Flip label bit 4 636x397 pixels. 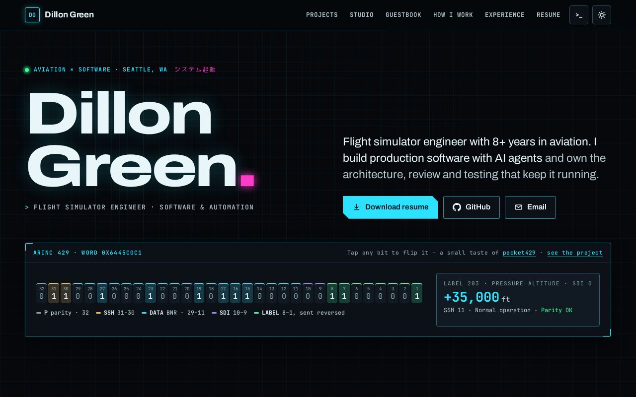coord(381,293)
